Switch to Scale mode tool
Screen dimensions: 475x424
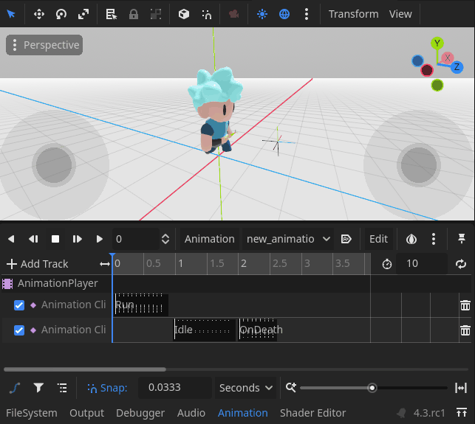click(83, 14)
